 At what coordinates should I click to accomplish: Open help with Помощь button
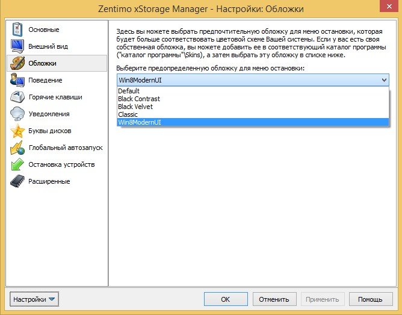click(371, 299)
